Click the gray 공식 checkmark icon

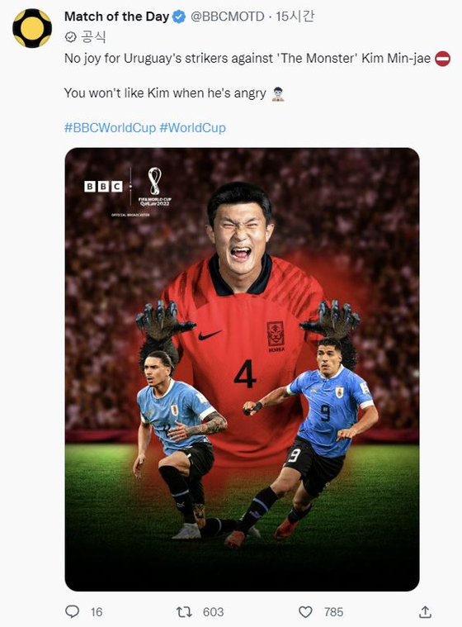click(x=70, y=37)
